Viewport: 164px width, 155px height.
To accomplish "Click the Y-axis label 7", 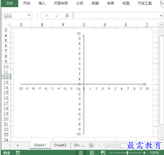I will point(80,49).
